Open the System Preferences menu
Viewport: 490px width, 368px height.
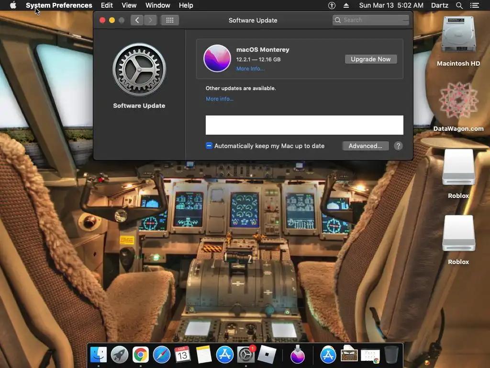(59, 5)
